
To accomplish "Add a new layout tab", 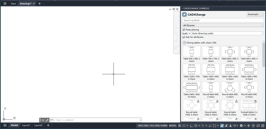I will (48, 125).
